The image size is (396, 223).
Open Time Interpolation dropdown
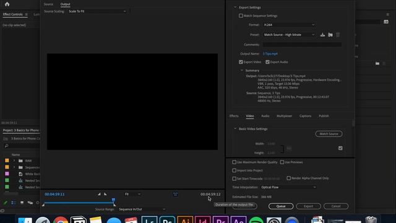[x=288, y=187]
